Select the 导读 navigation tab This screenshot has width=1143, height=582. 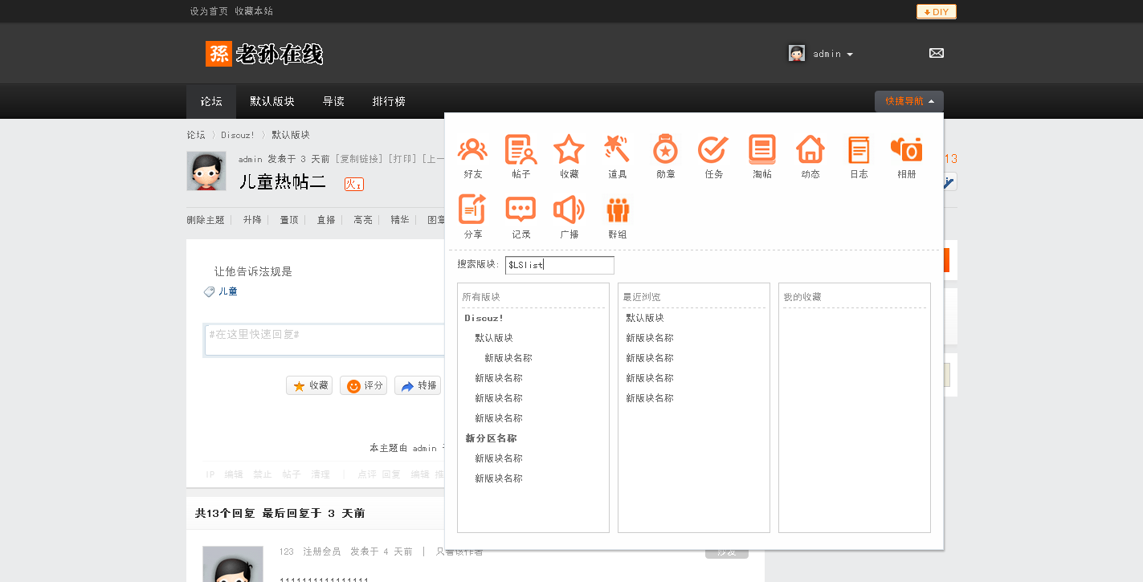[333, 102]
